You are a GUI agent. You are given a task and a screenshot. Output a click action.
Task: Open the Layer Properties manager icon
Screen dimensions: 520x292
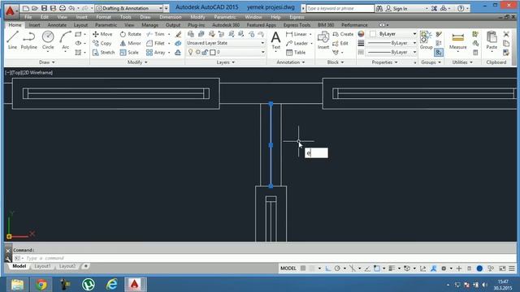191,34
